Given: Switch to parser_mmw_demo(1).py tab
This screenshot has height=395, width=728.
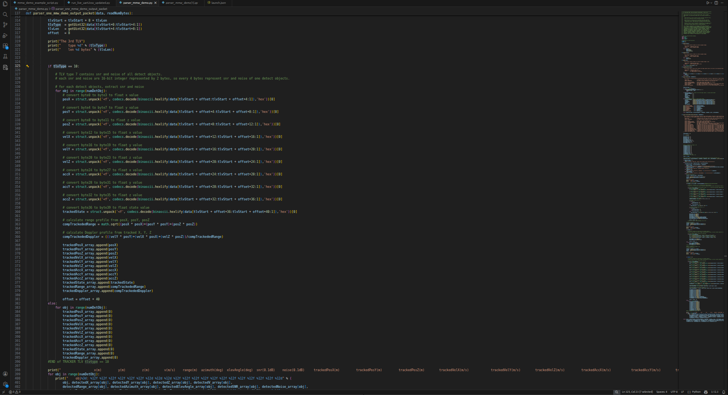Looking at the screenshot, I should tap(181, 3).
